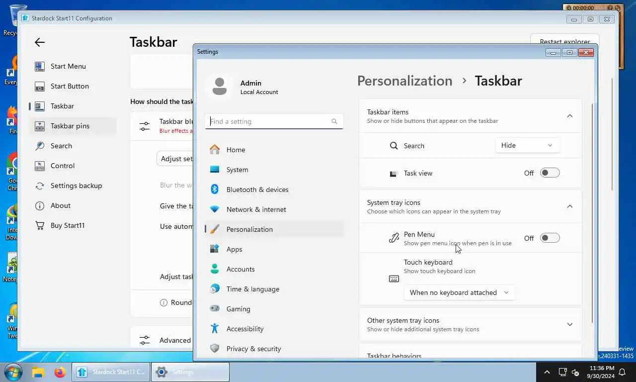
Task: Click Privacy & security shield icon
Action: (x=215, y=348)
